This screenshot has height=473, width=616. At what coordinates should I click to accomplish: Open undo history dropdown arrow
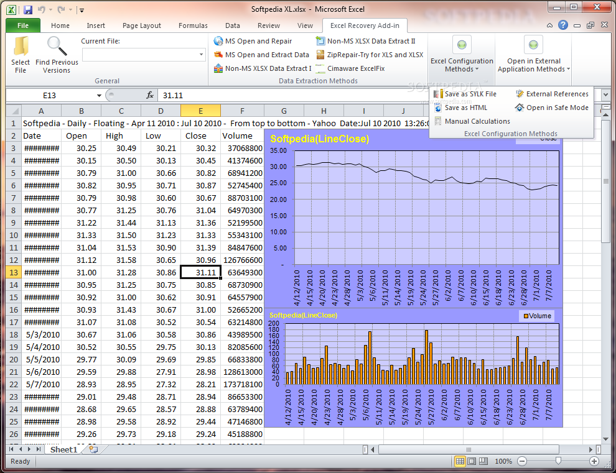click(x=50, y=9)
